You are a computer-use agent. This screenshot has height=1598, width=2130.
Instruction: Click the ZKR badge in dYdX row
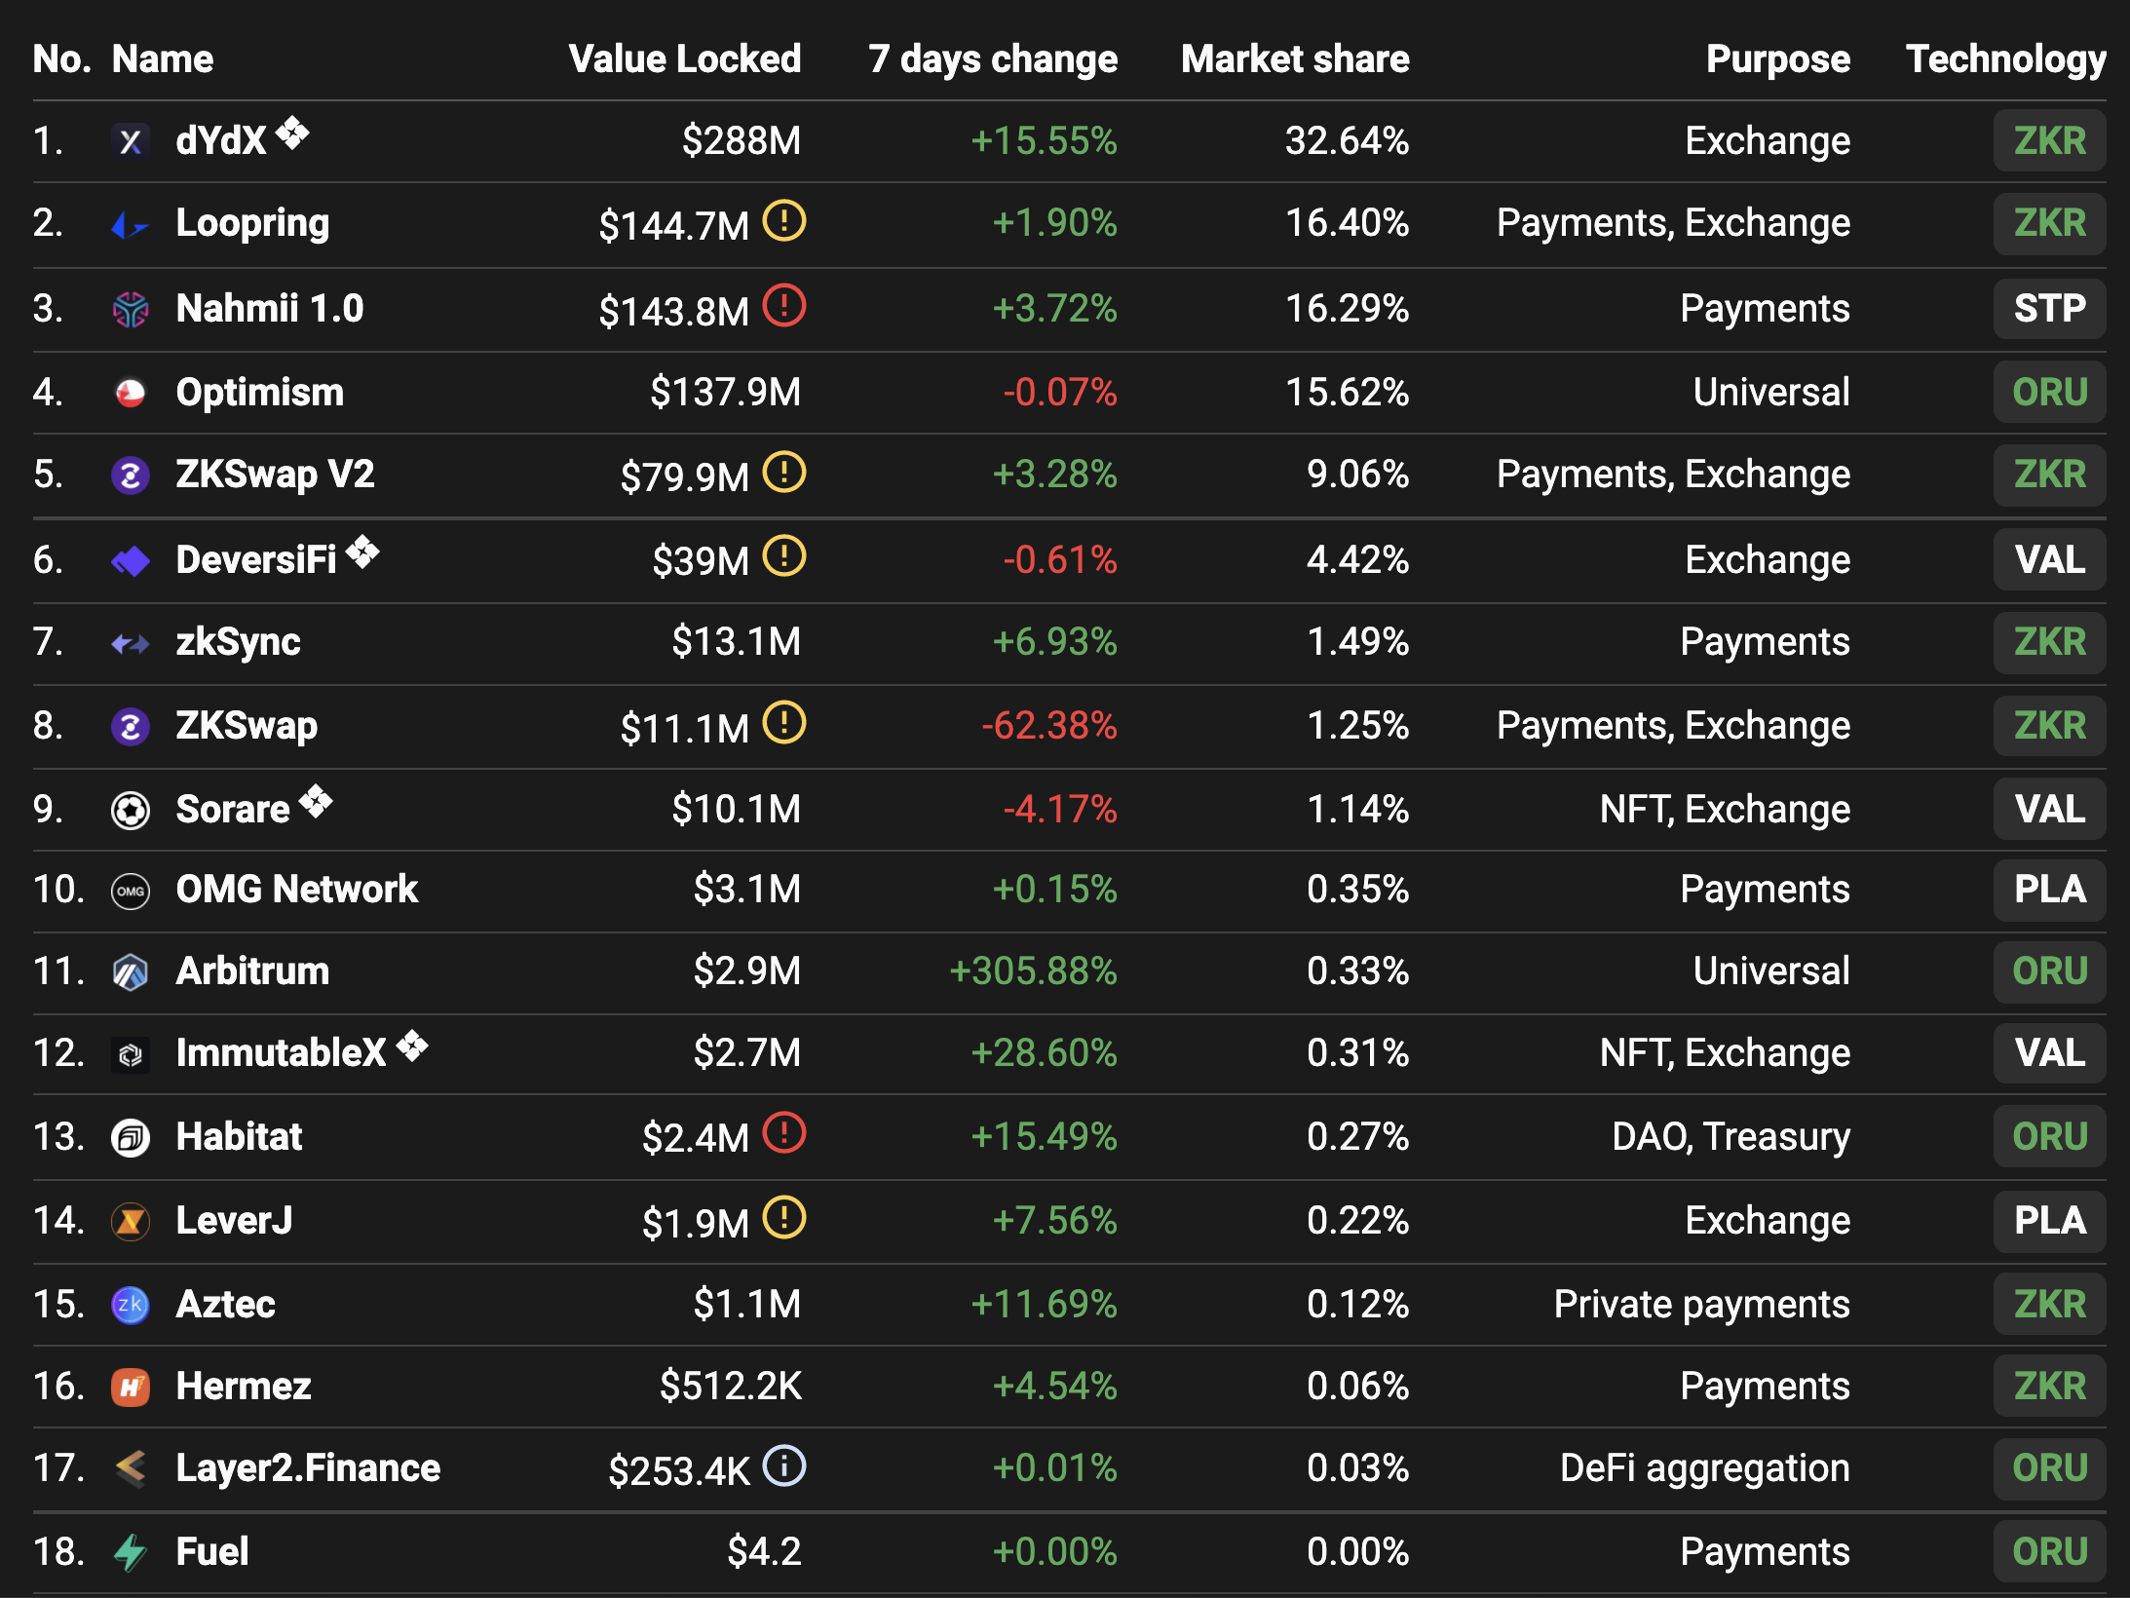coord(2050,141)
